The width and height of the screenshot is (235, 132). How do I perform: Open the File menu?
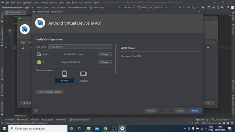point(7,3)
